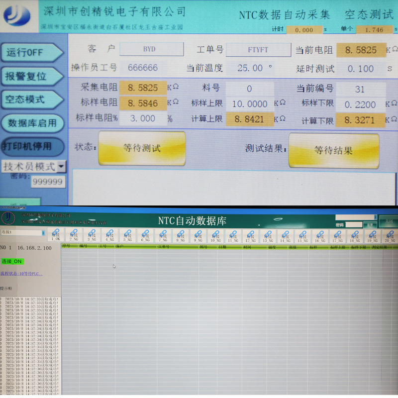
Task: Click the 1_OK connection icon
Action: pyautogui.click(x=56, y=235)
